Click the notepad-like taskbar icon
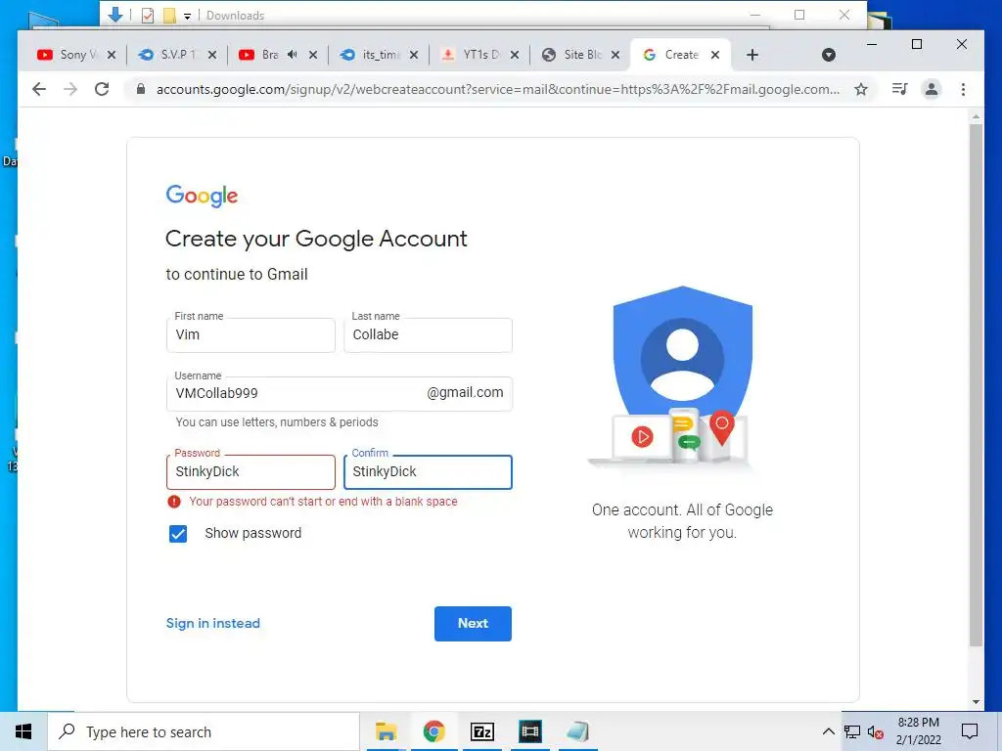Image resolution: width=1002 pixels, height=751 pixels. pos(578,731)
